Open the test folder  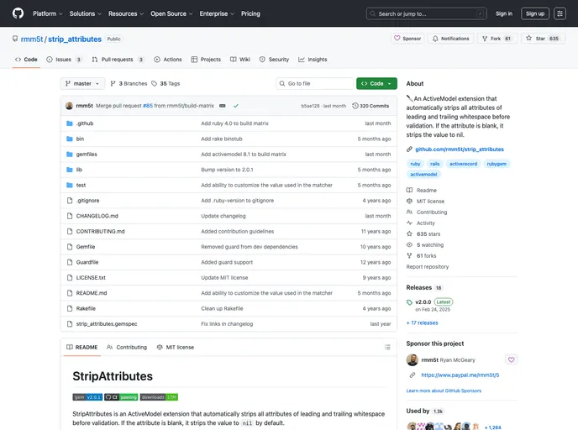[x=81, y=186]
